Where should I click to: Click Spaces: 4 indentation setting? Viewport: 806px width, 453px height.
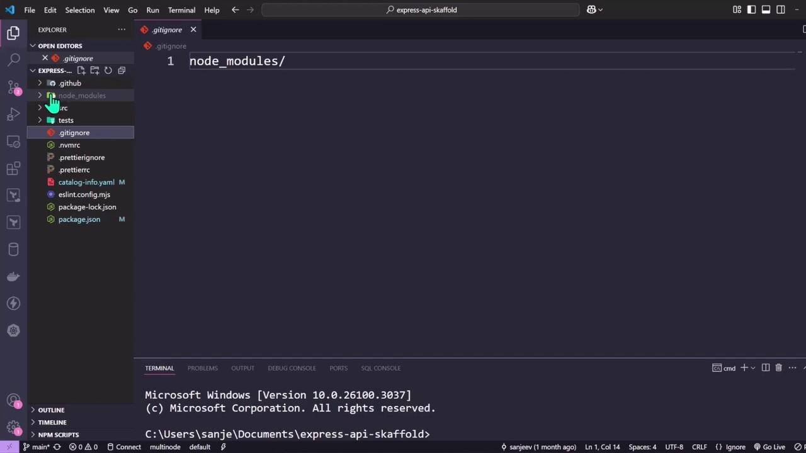pyautogui.click(x=642, y=447)
